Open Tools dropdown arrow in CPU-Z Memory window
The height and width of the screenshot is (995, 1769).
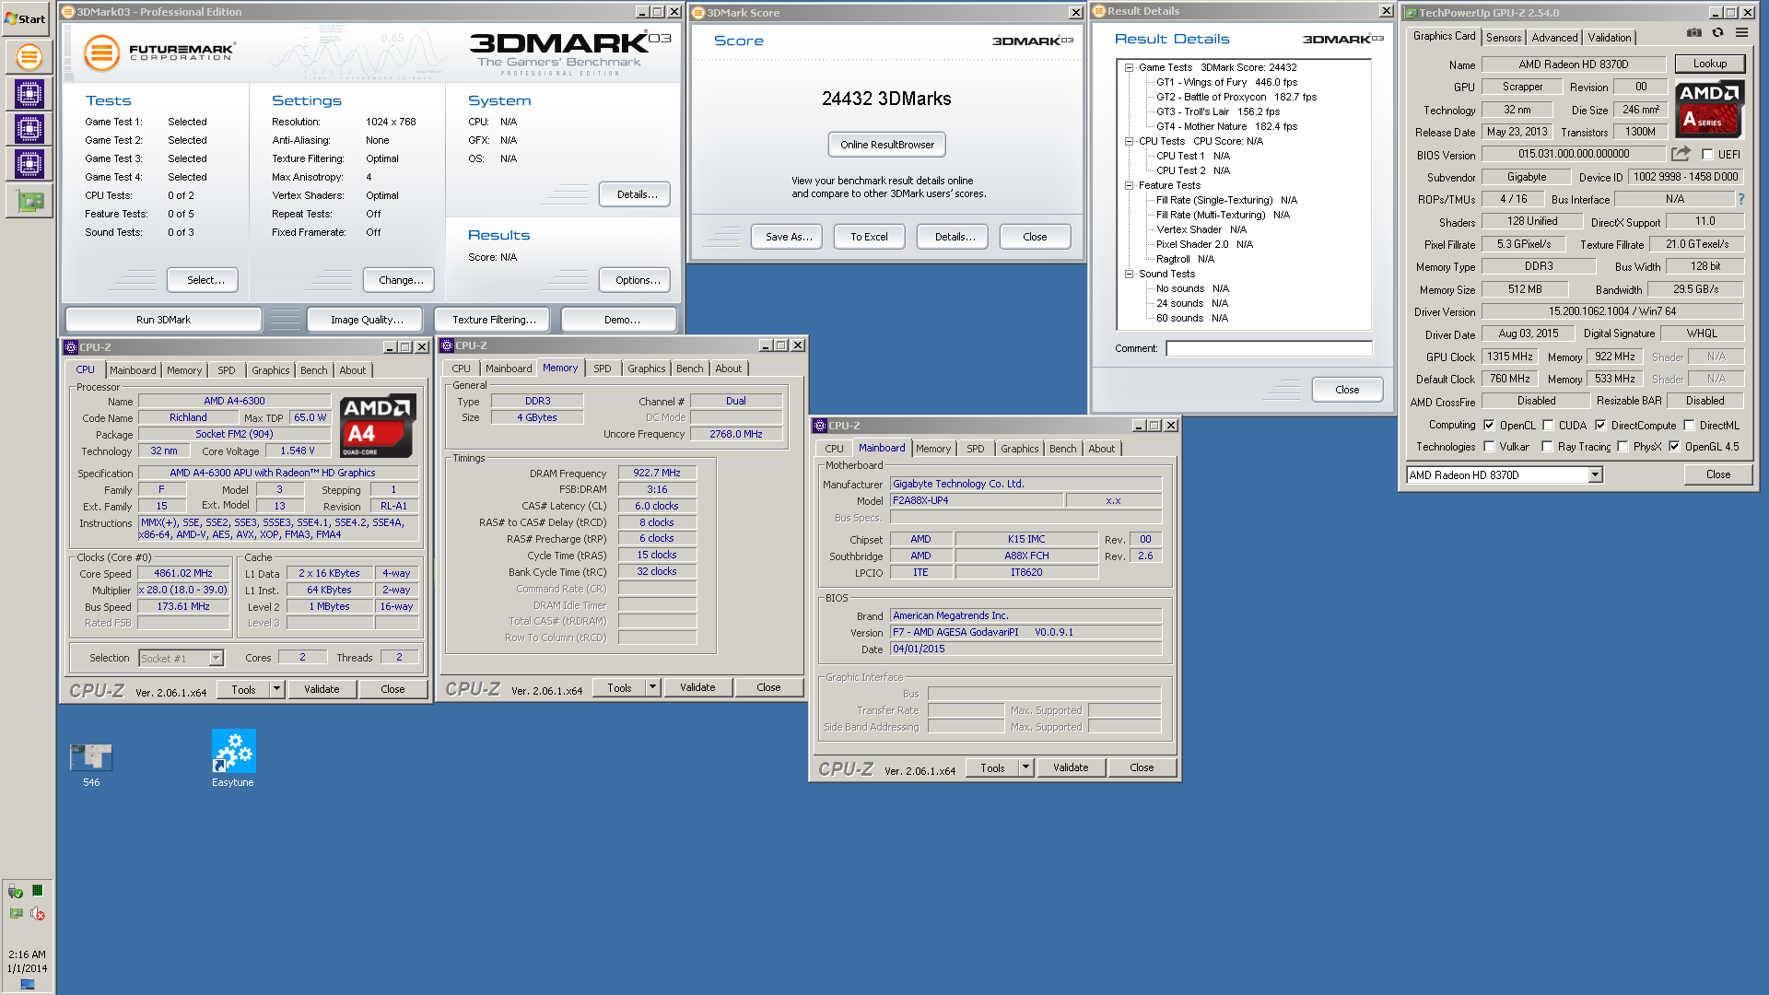[652, 687]
